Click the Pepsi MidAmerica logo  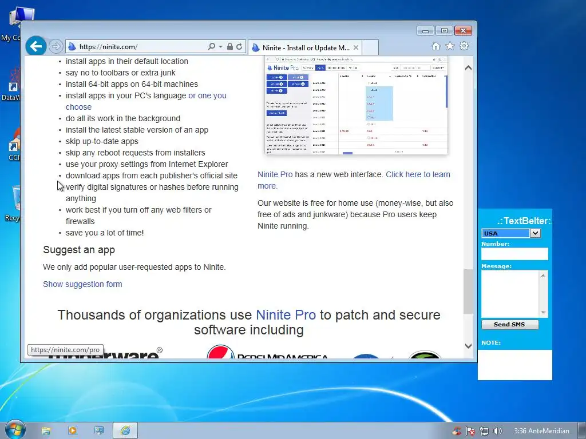(x=268, y=352)
